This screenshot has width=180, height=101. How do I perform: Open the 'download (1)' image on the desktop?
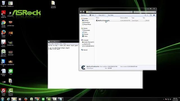(11, 63)
